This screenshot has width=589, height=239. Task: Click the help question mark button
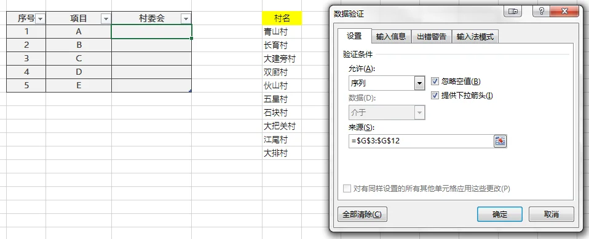541,11
